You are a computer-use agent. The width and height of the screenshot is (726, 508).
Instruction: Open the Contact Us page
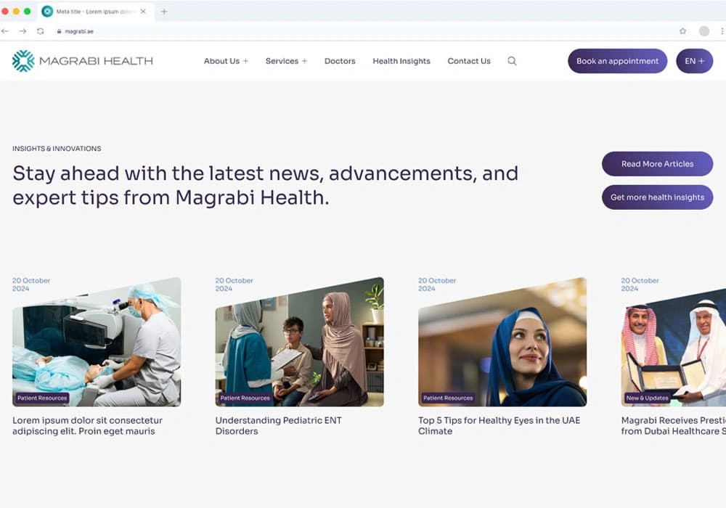469,61
